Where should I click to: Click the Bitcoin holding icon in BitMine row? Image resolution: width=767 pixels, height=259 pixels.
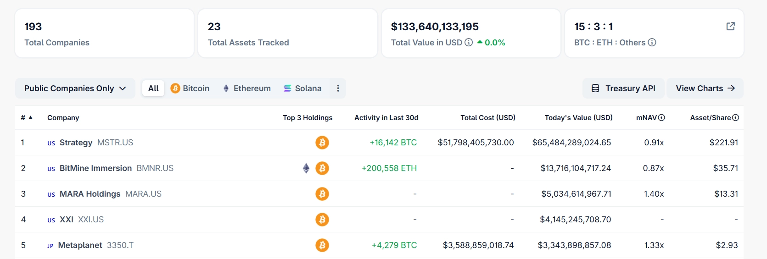(322, 168)
